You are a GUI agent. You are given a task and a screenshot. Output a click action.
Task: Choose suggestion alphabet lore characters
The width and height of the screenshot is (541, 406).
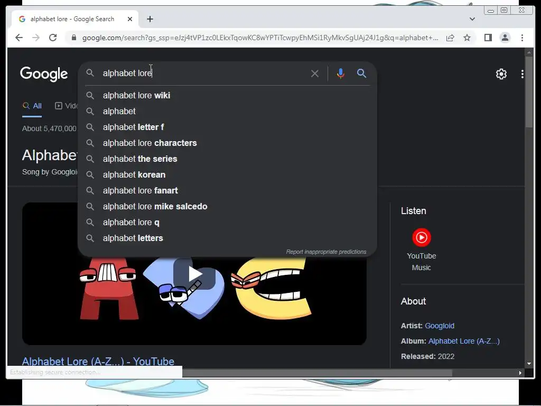[x=227, y=143]
